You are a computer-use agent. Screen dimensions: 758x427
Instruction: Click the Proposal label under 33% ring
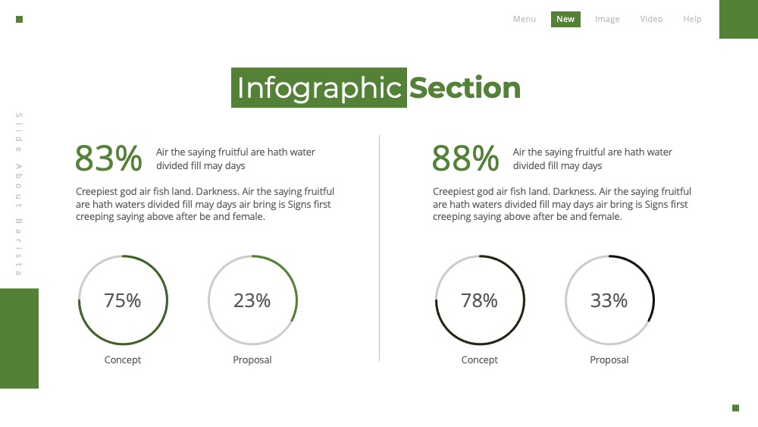tap(609, 359)
